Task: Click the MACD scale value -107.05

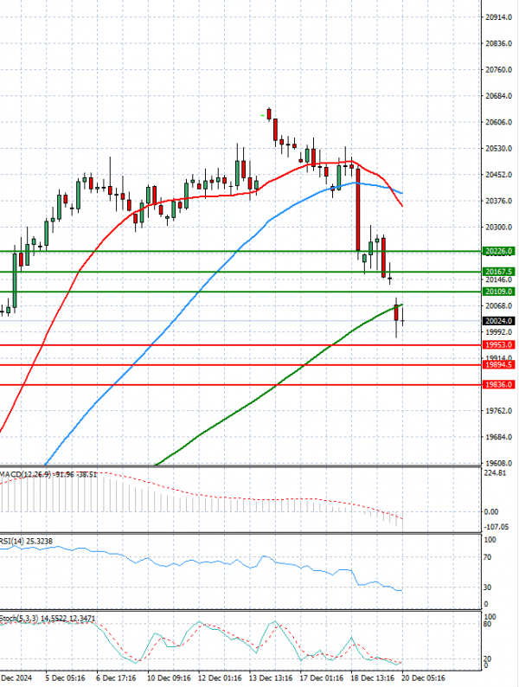Action: (x=497, y=527)
